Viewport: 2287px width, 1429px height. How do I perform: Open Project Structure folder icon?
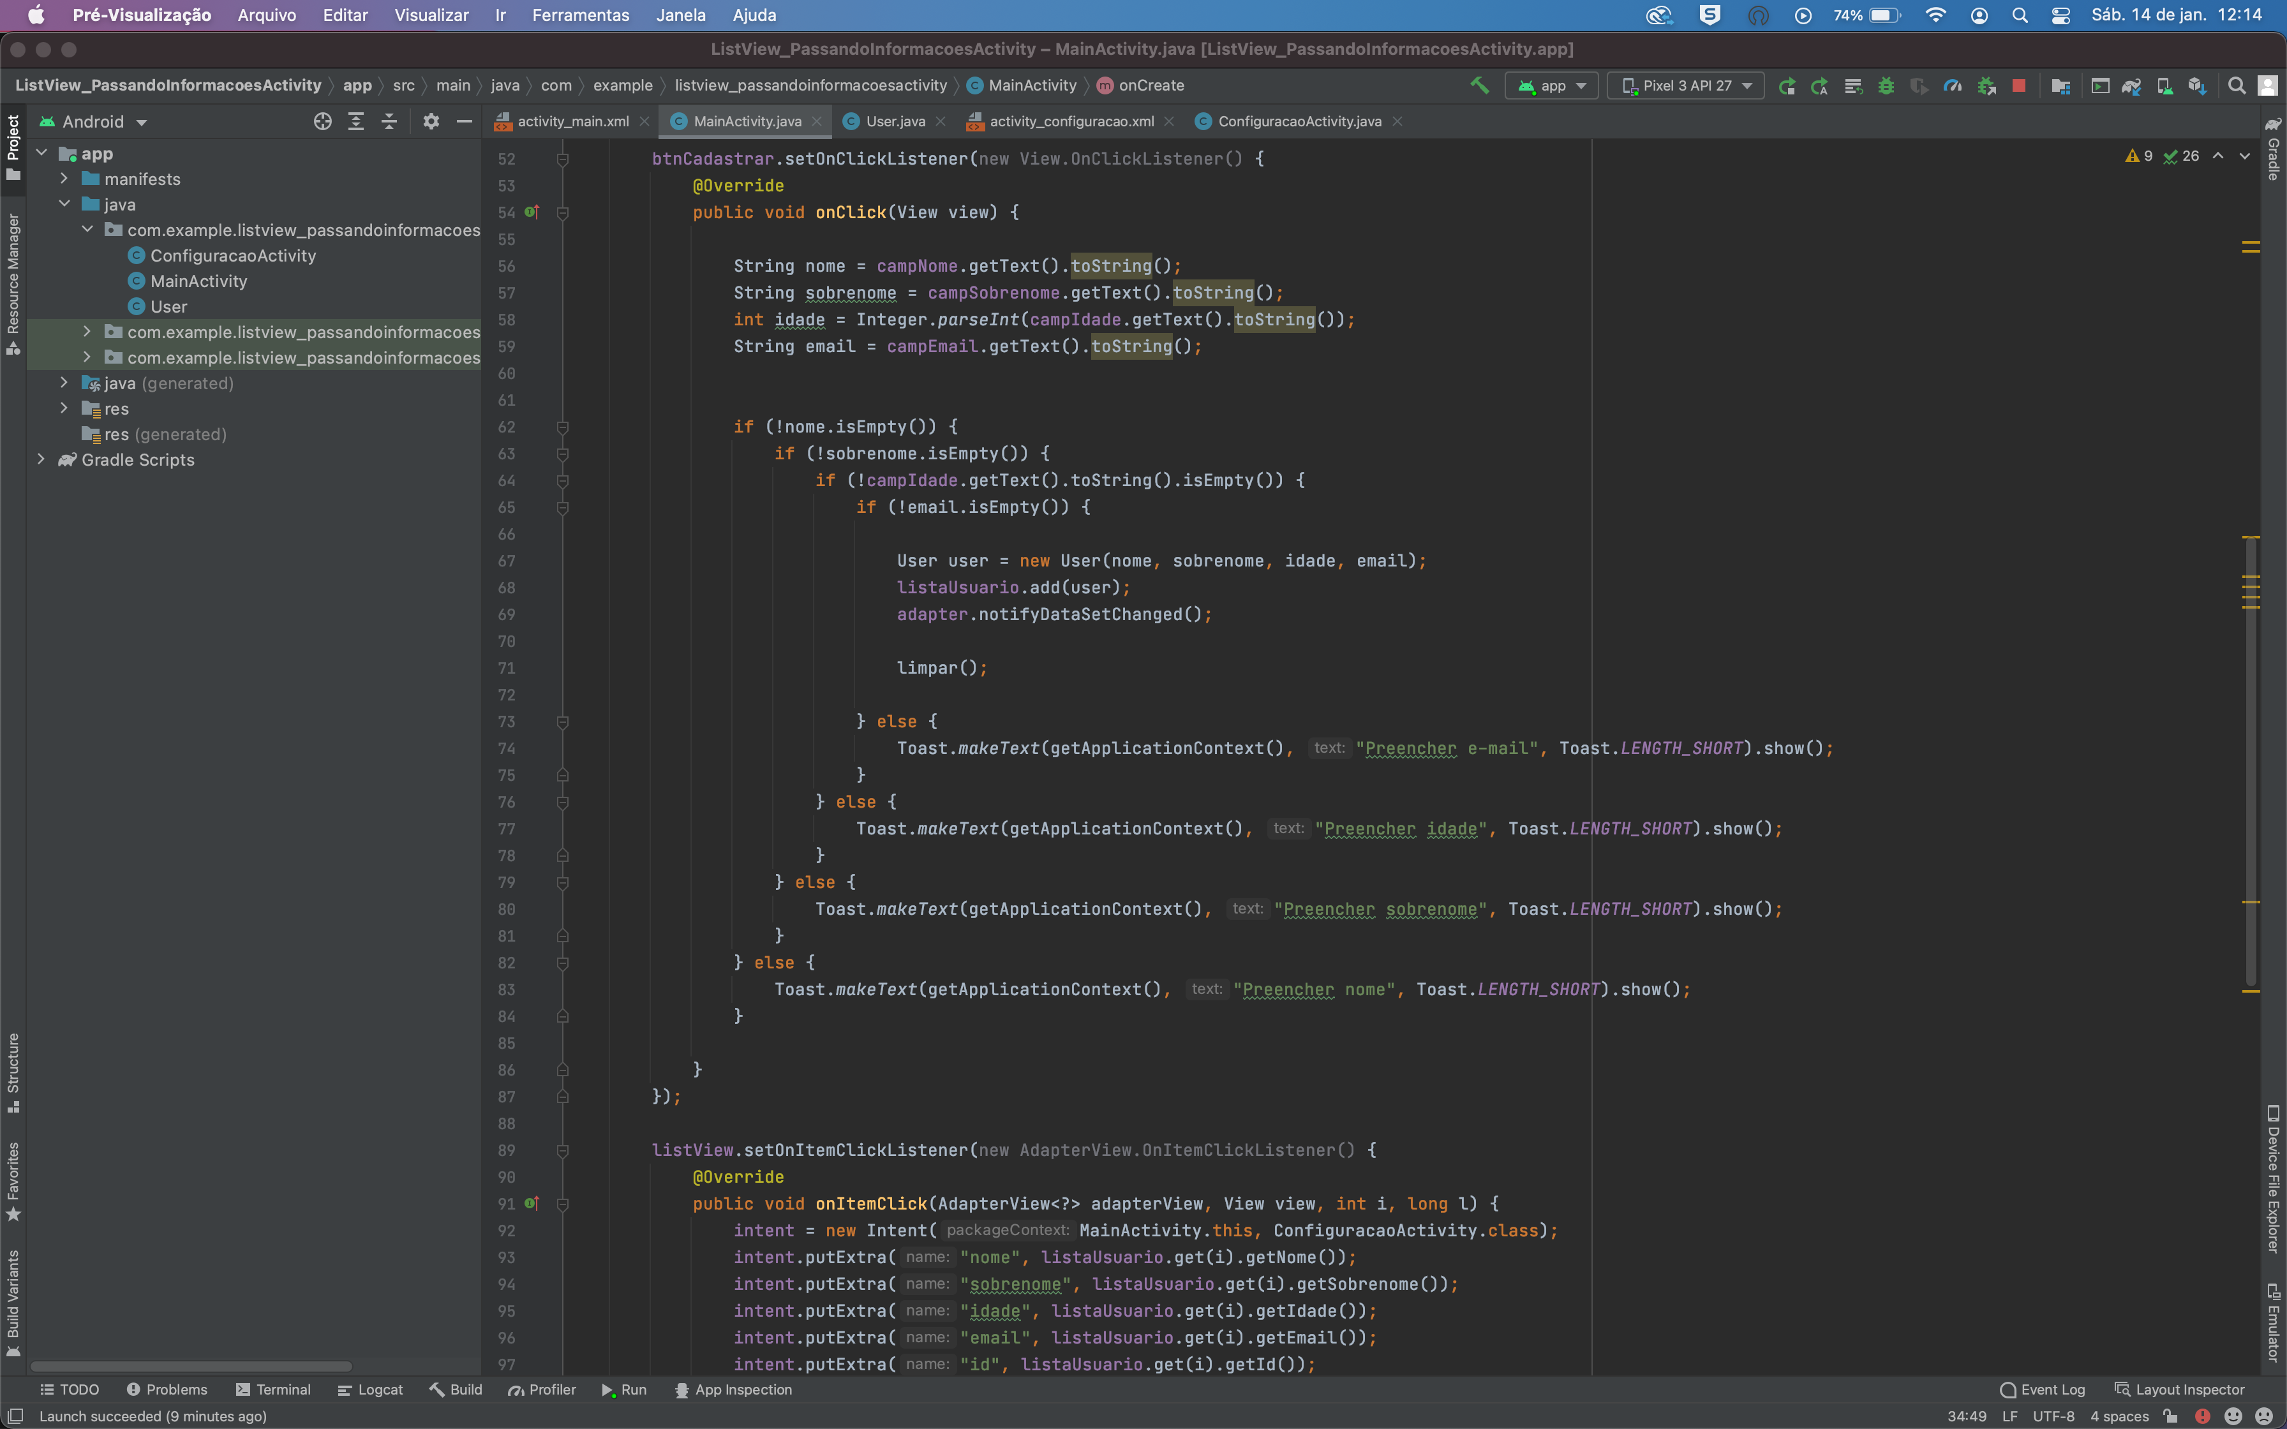point(2061,86)
